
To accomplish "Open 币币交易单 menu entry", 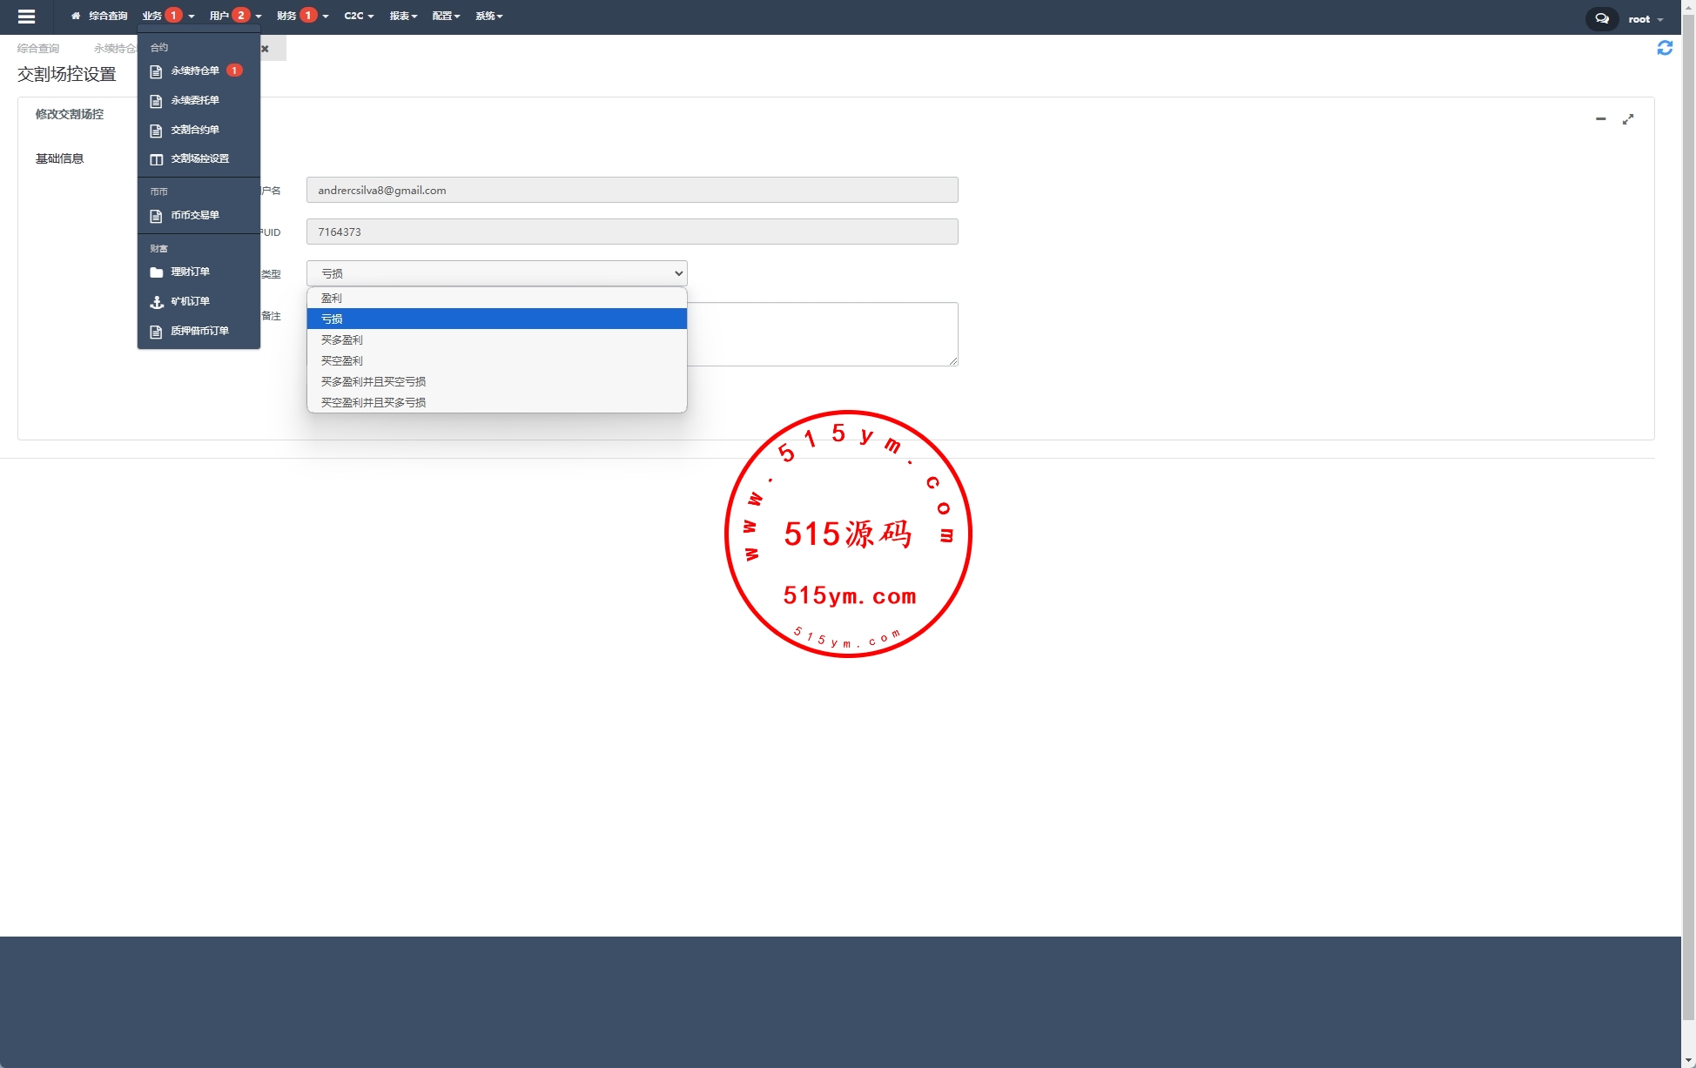I will [194, 215].
